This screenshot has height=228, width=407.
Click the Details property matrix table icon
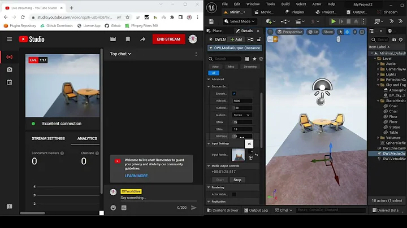(x=247, y=59)
